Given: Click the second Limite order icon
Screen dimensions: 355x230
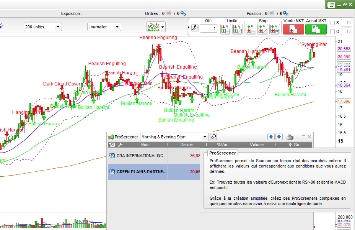Looking at the screenshot, I should click(x=238, y=29).
